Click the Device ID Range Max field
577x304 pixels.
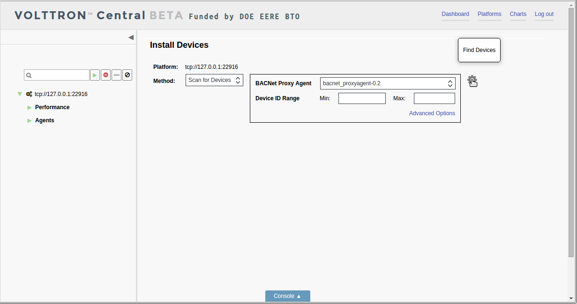tap(435, 98)
